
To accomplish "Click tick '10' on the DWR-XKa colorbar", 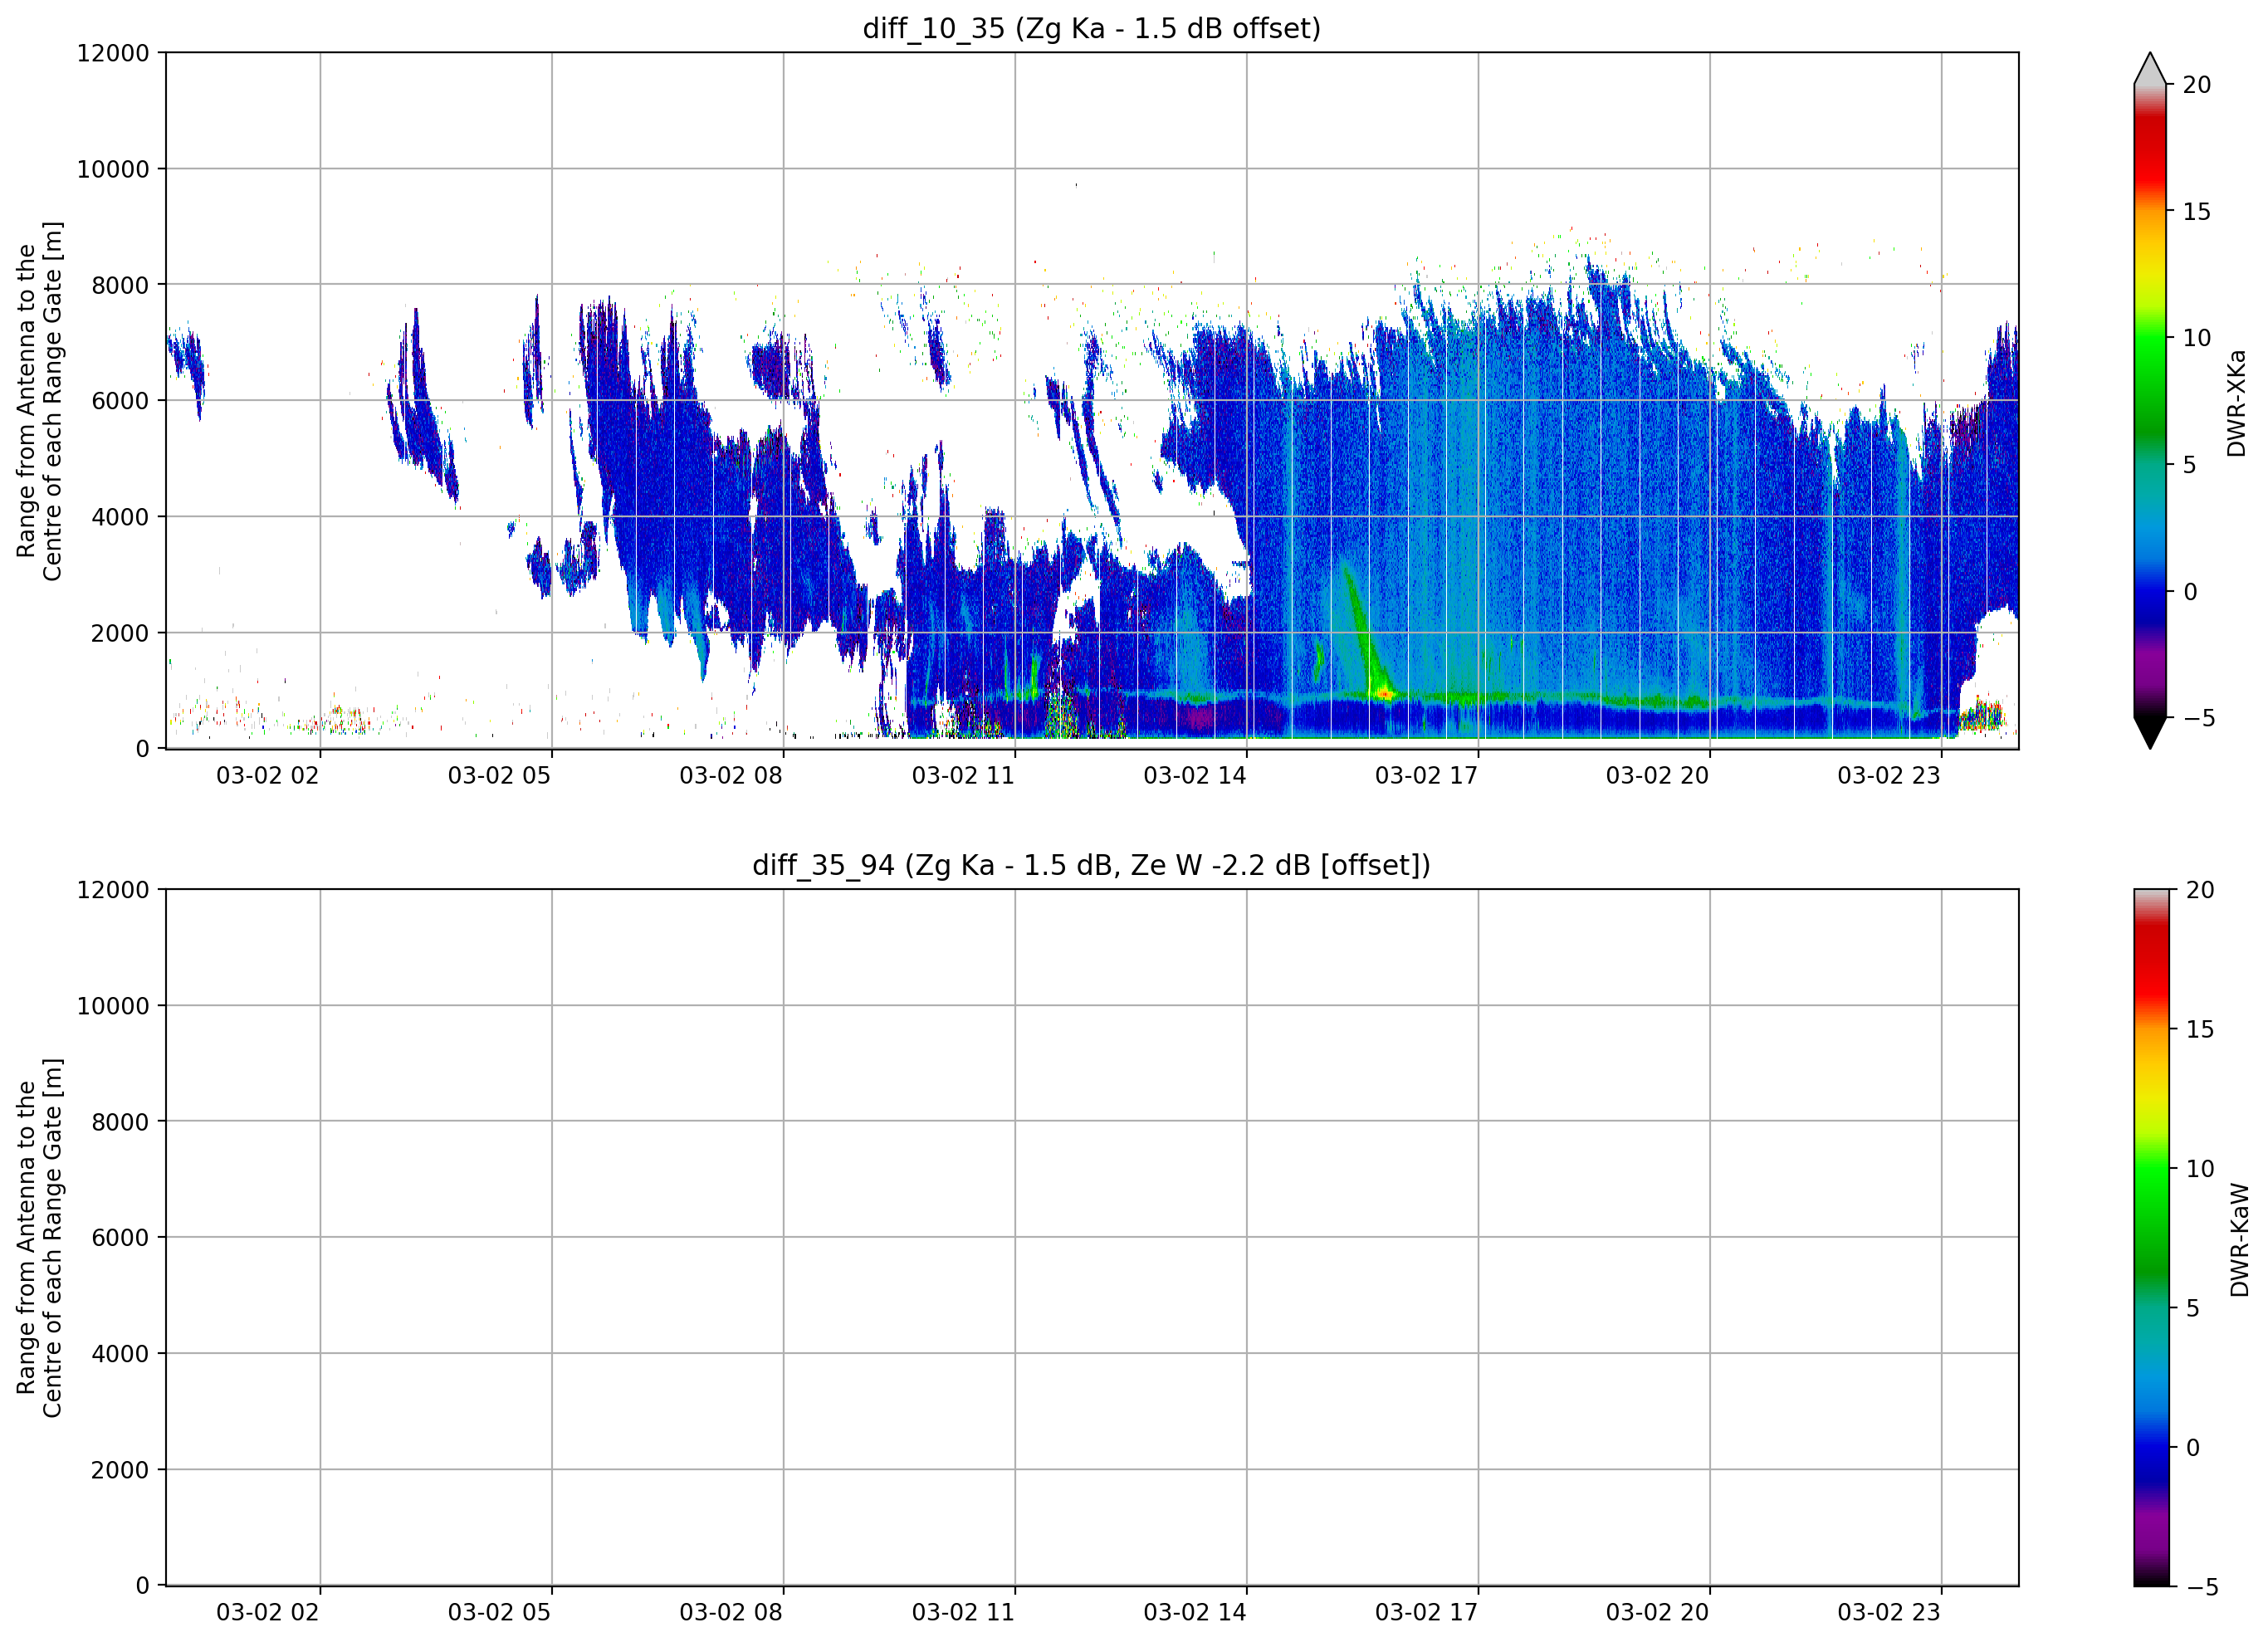I will click(2196, 338).
